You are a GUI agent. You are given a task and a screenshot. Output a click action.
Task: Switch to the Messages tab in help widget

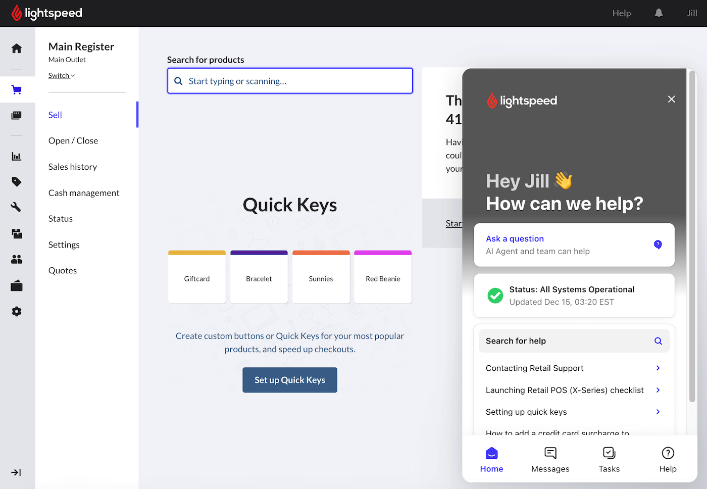tap(550, 460)
